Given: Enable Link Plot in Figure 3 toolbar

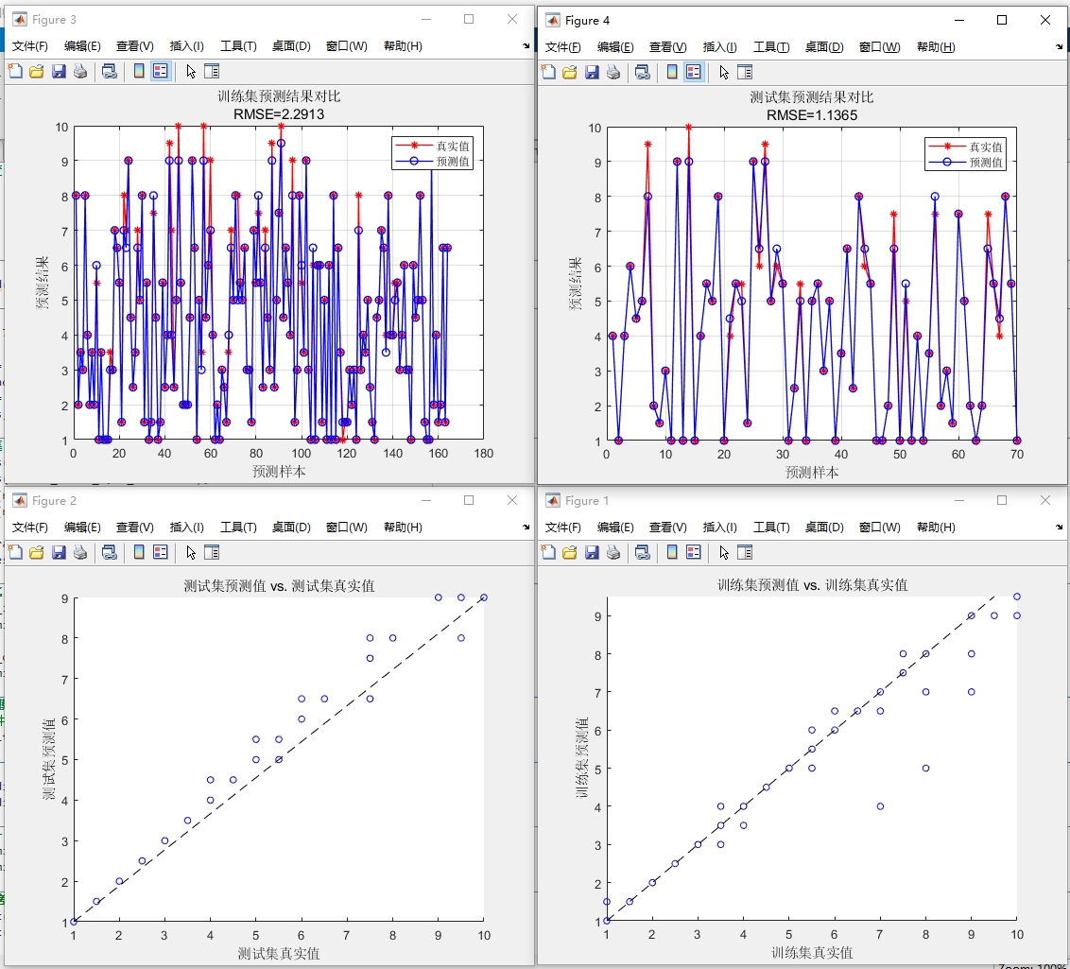Looking at the screenshot, I should (x=111, y=71).
